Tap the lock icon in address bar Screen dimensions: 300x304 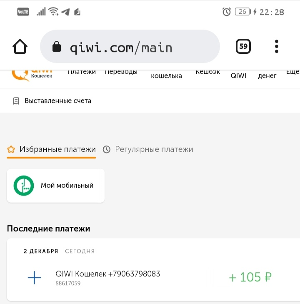click(x=57, y=47)
